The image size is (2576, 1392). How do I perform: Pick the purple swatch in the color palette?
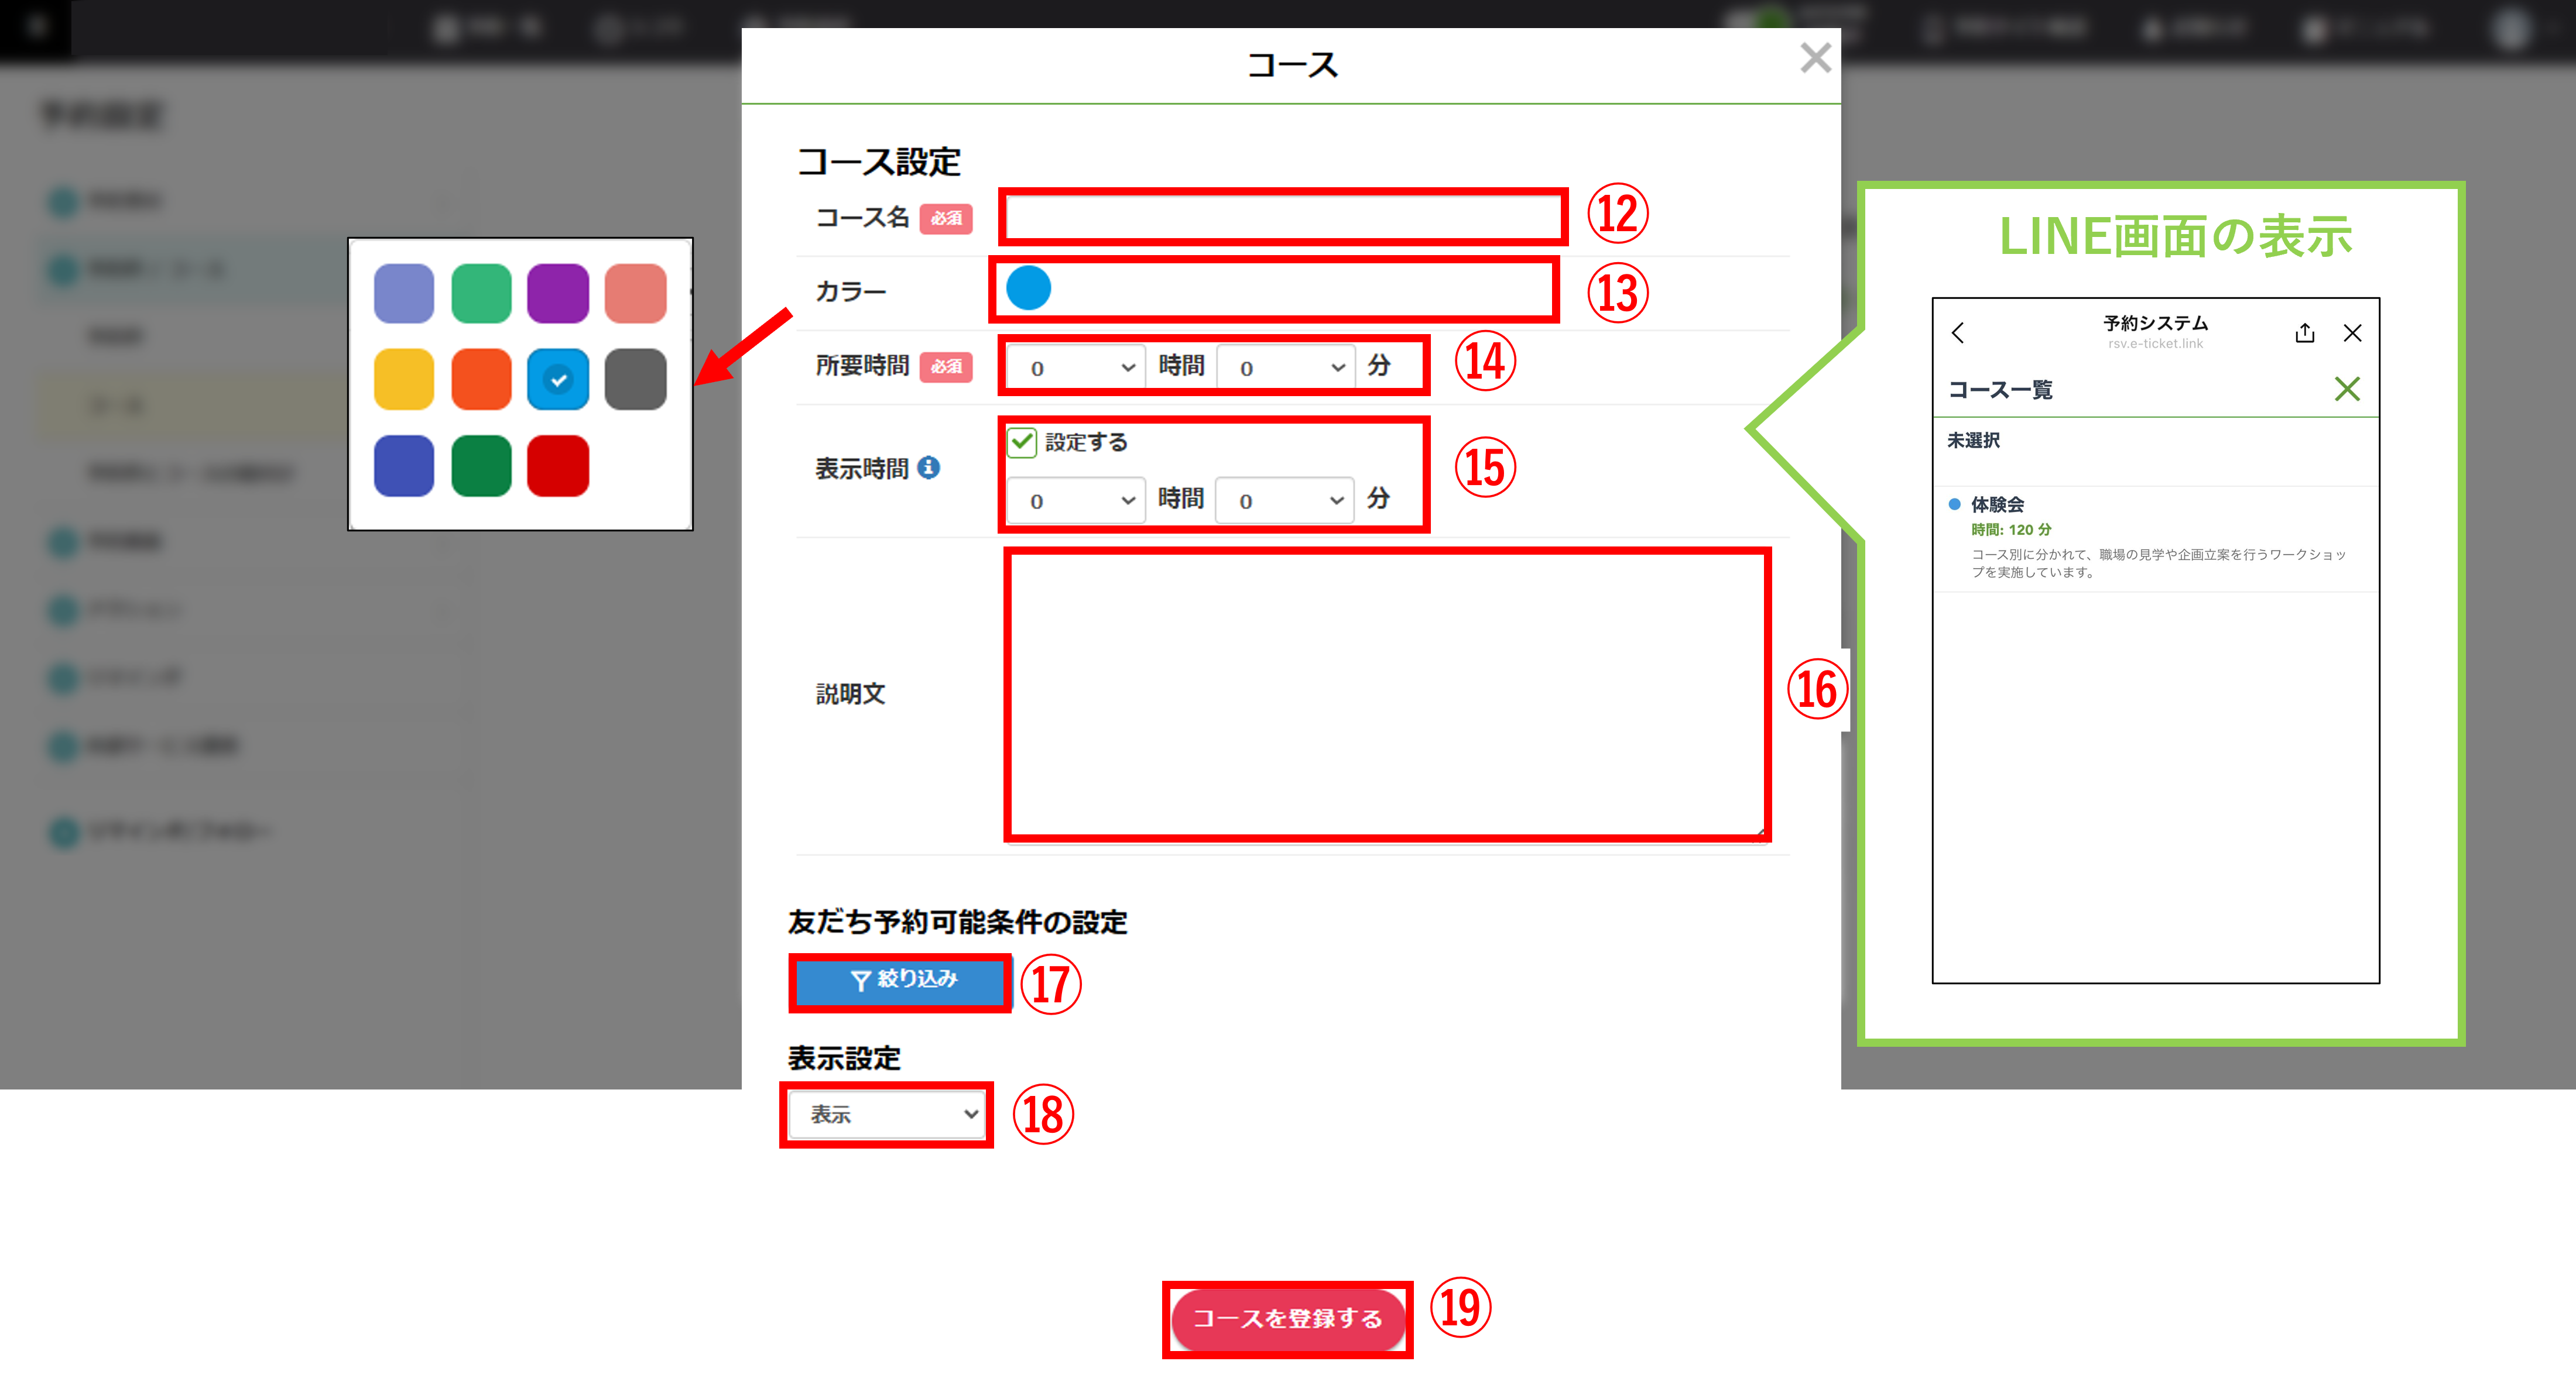[557, 293]
